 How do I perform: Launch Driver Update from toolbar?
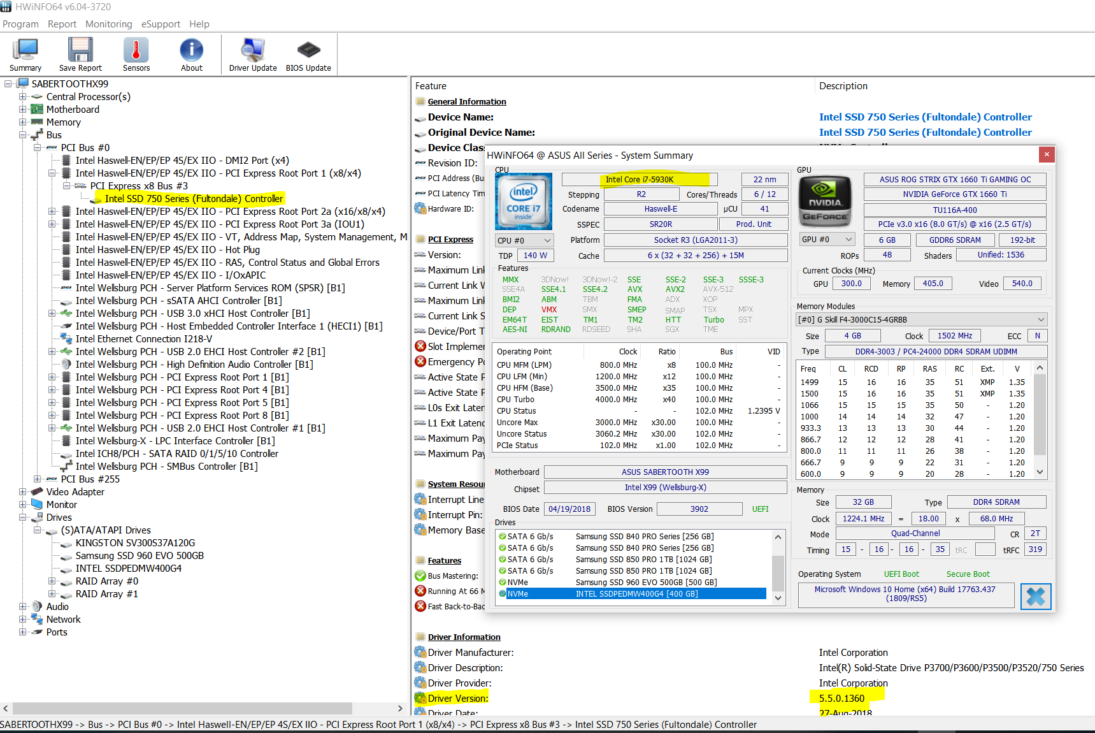click(x=253, y=50)
